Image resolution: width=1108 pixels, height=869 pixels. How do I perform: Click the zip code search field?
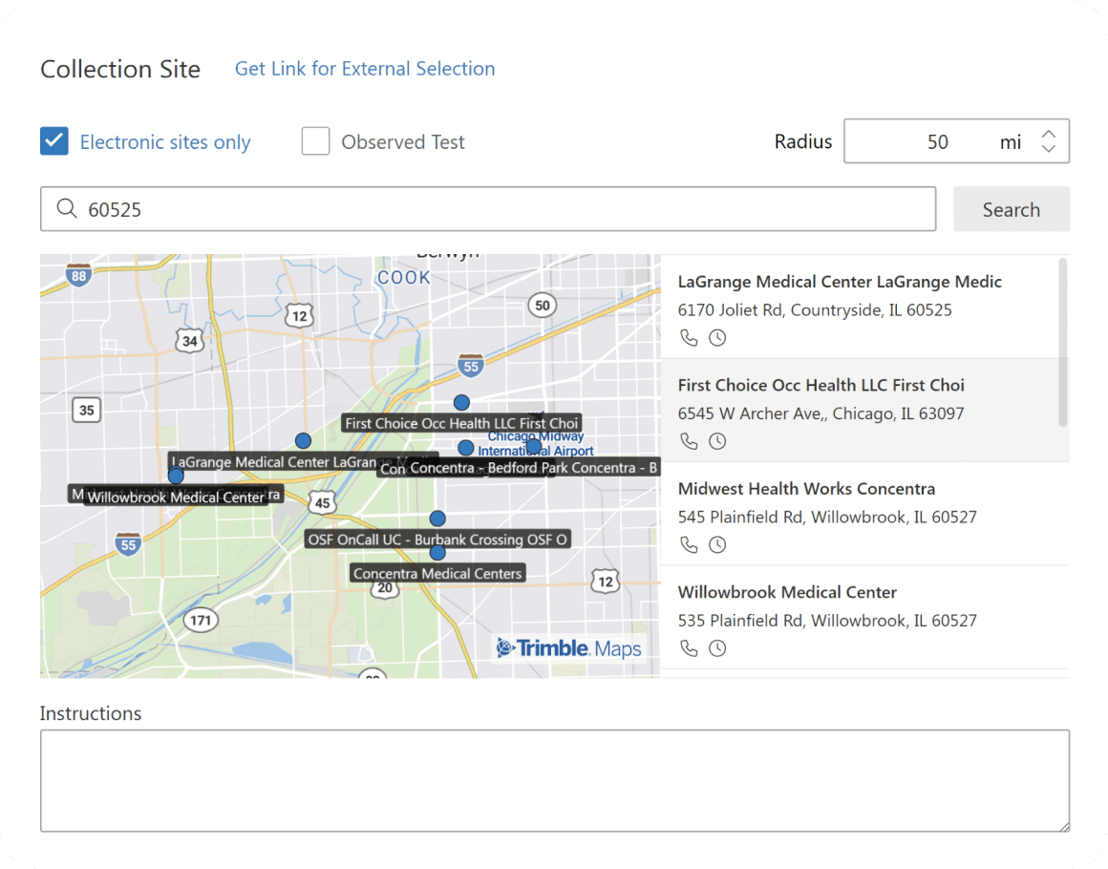click(488, 209)
